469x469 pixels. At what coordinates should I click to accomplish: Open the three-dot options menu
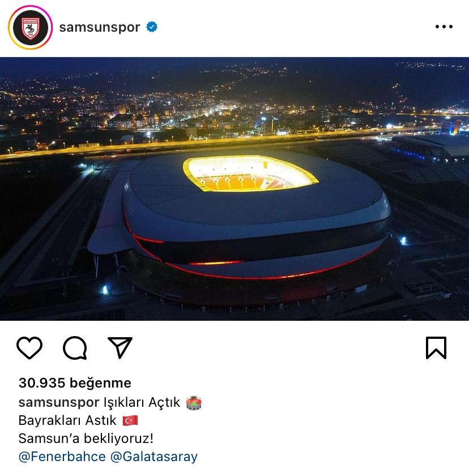444,27
